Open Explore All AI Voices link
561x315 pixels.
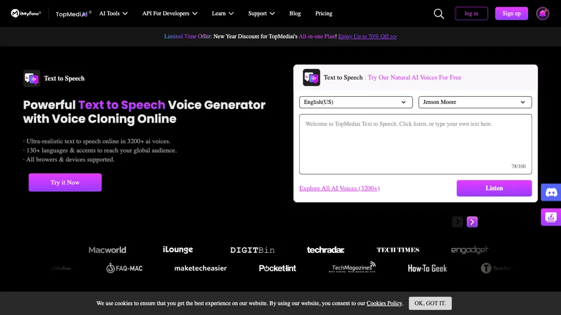(339, 188)
